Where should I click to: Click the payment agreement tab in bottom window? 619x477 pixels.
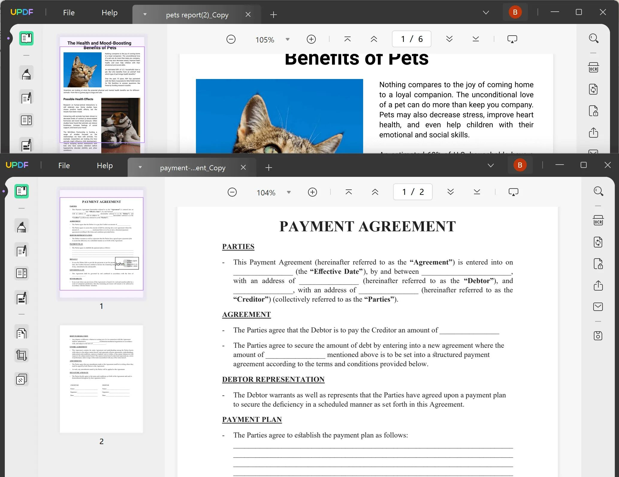193,167
